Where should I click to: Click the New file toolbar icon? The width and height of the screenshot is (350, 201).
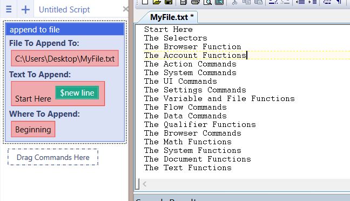click(145, 2)
